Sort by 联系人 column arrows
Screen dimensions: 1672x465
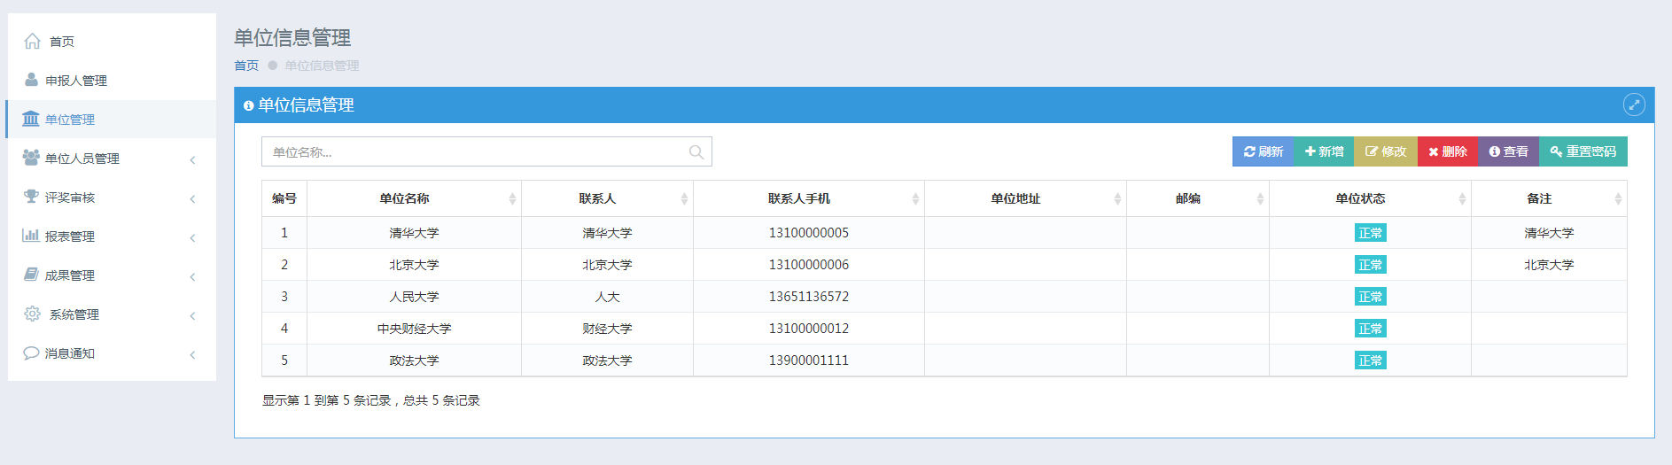click(x=684, y=199)
